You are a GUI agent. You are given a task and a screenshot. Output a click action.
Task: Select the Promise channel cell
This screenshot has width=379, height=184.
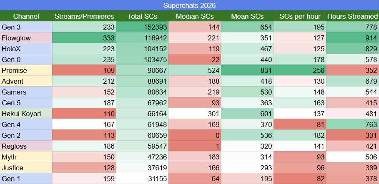tap(26, 70)
